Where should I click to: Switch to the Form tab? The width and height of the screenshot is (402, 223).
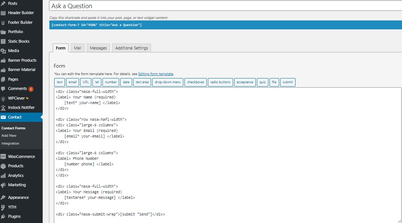click(61, 48)
